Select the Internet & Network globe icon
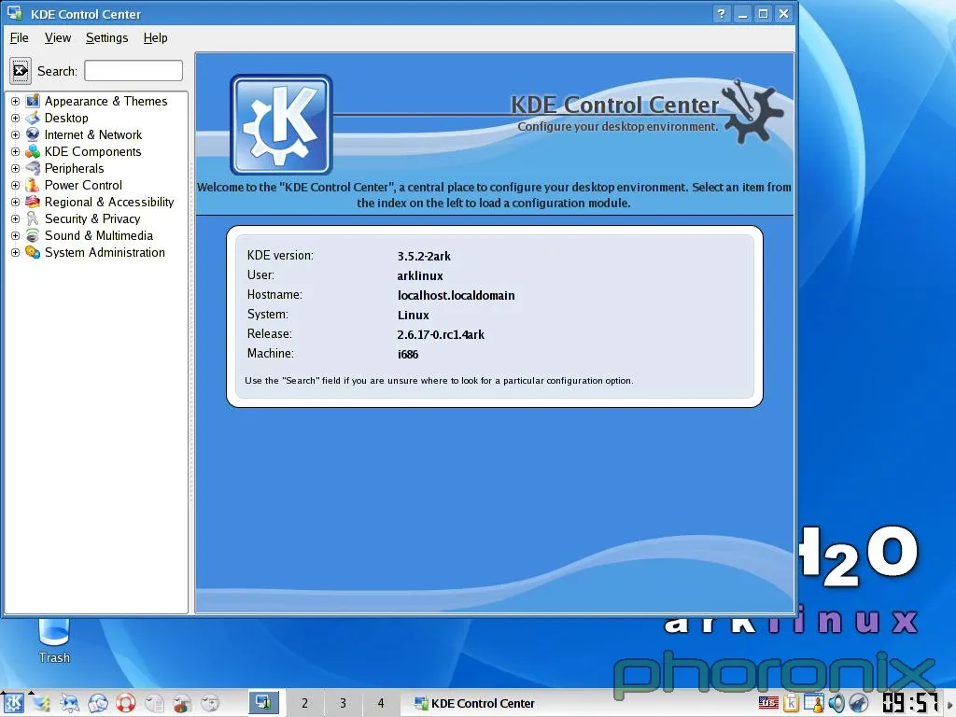 point(33,134)
